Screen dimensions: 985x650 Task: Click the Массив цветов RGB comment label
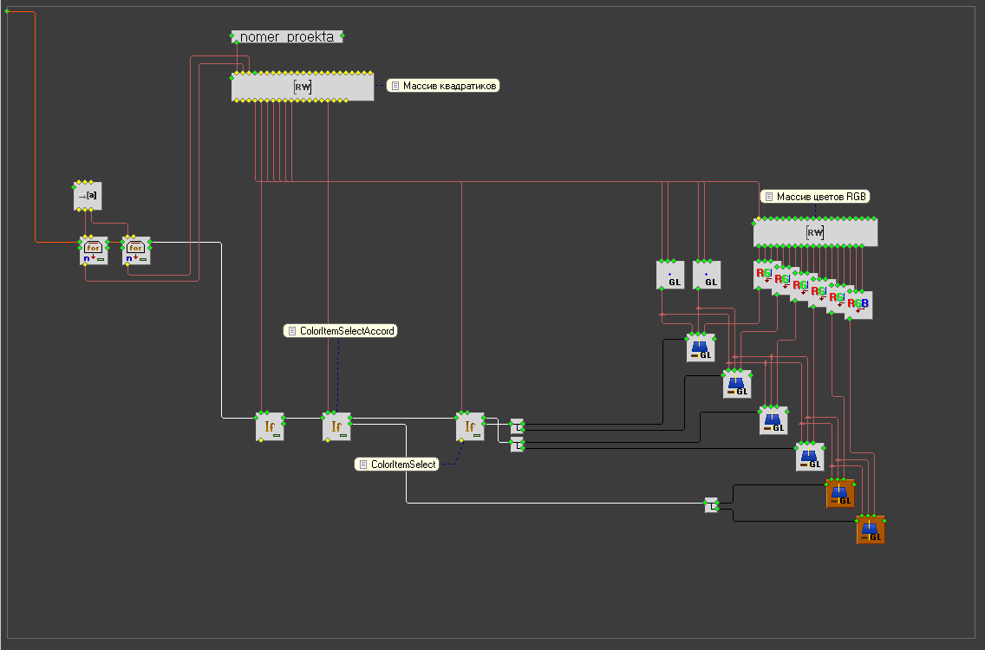pyautogui.click(x=815, y=197)
